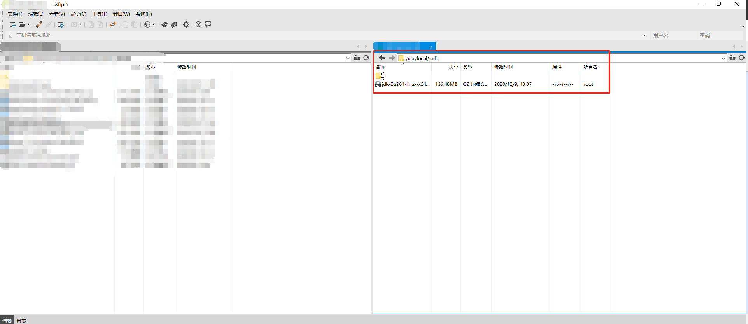Click the 用户名 username field
Screen dimensions: 748x324
pos(673,35)
